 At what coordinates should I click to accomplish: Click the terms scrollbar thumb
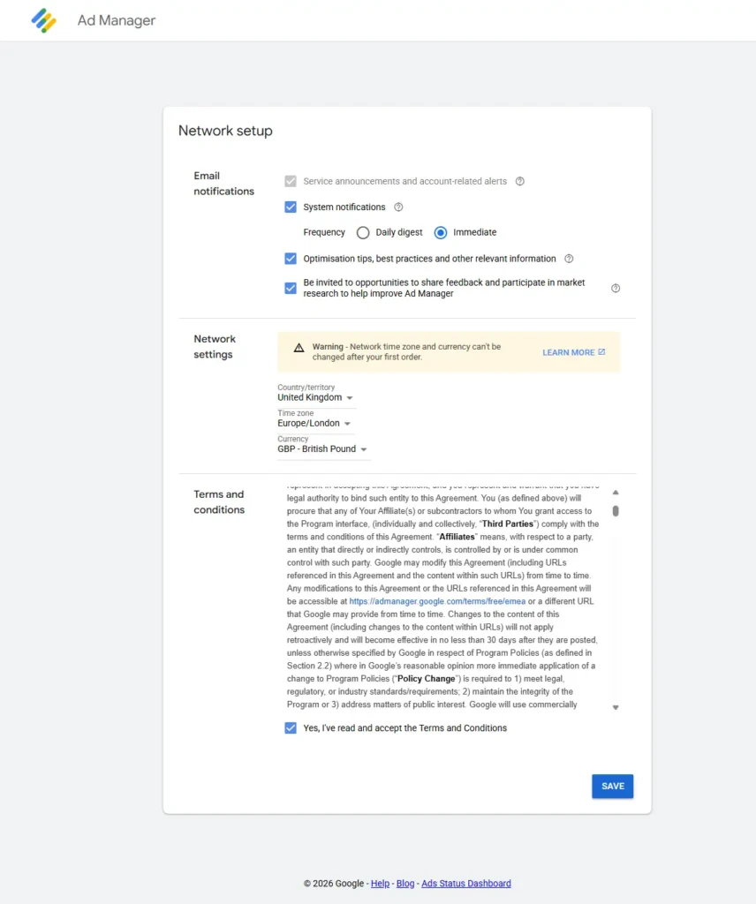point(616,511)
